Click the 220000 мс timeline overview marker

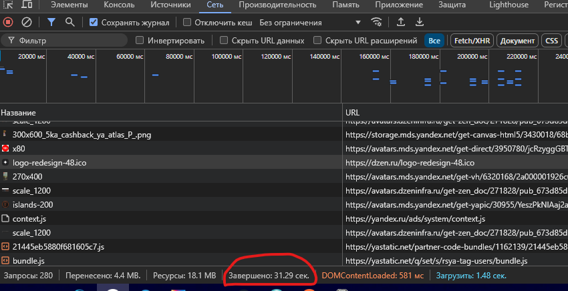[522, 57]
